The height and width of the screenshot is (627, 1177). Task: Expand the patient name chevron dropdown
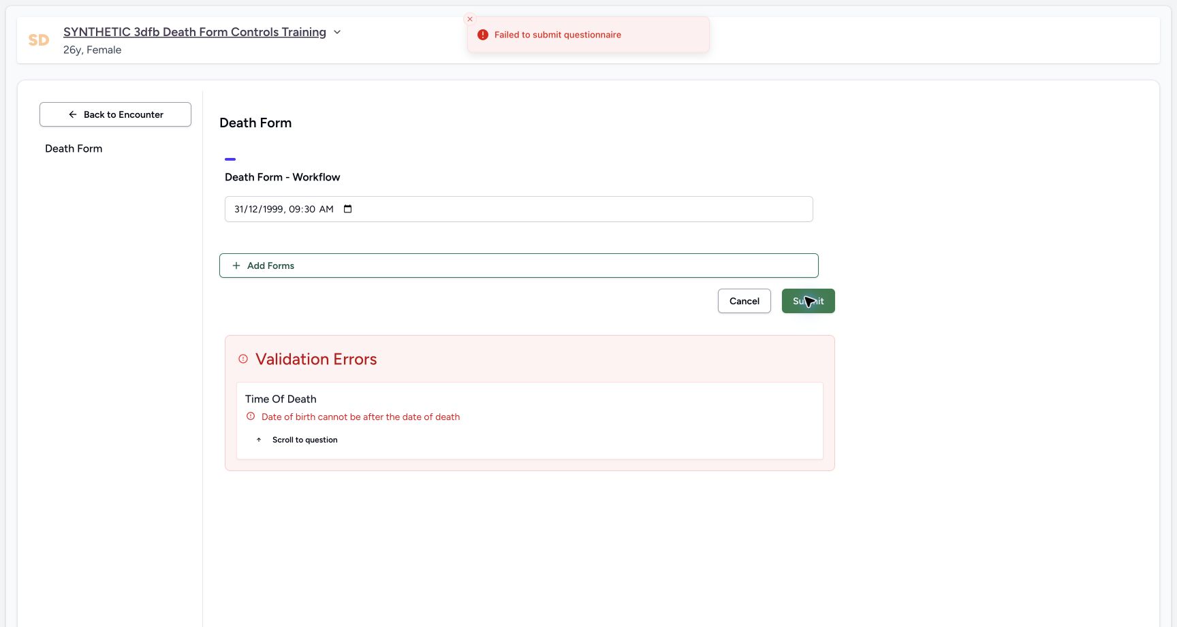point(337,32)
